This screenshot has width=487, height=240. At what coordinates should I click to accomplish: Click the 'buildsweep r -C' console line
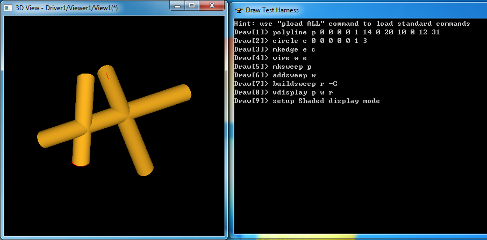point(286,84)
